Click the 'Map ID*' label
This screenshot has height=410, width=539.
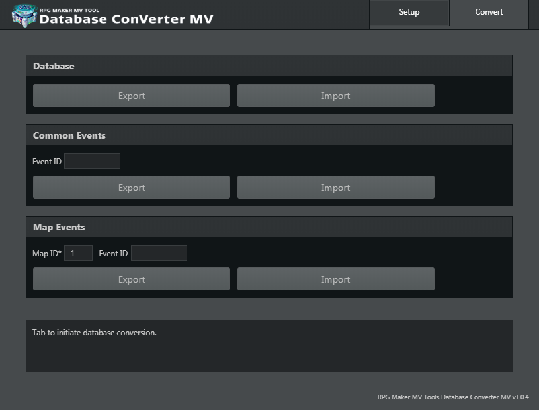tap(47, 254)
